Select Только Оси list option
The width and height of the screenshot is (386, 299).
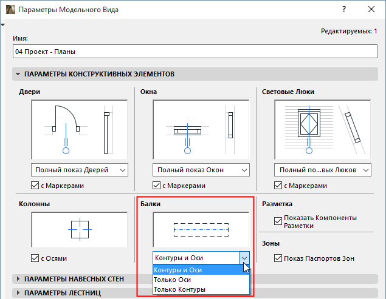click(x=201, y=280)
